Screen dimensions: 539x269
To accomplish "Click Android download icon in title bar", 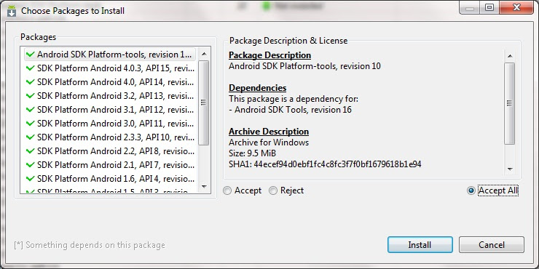I will (x=12, y=11).
